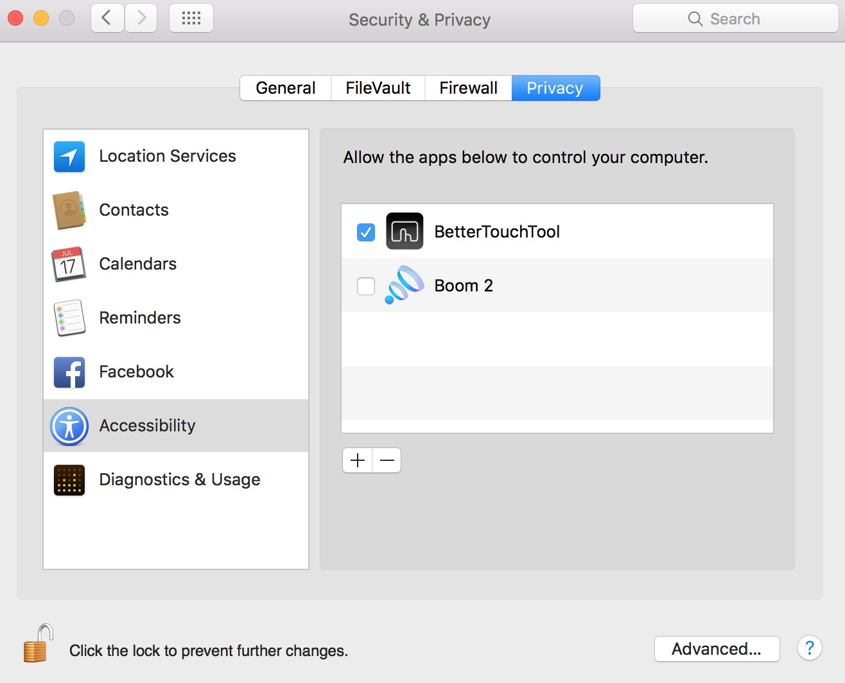Click the Contacts address book icon
The image size is (845, 683).
(x=69, y=210)
